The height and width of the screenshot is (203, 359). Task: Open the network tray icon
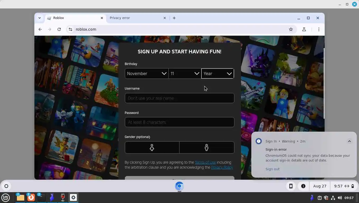(333, 198)
